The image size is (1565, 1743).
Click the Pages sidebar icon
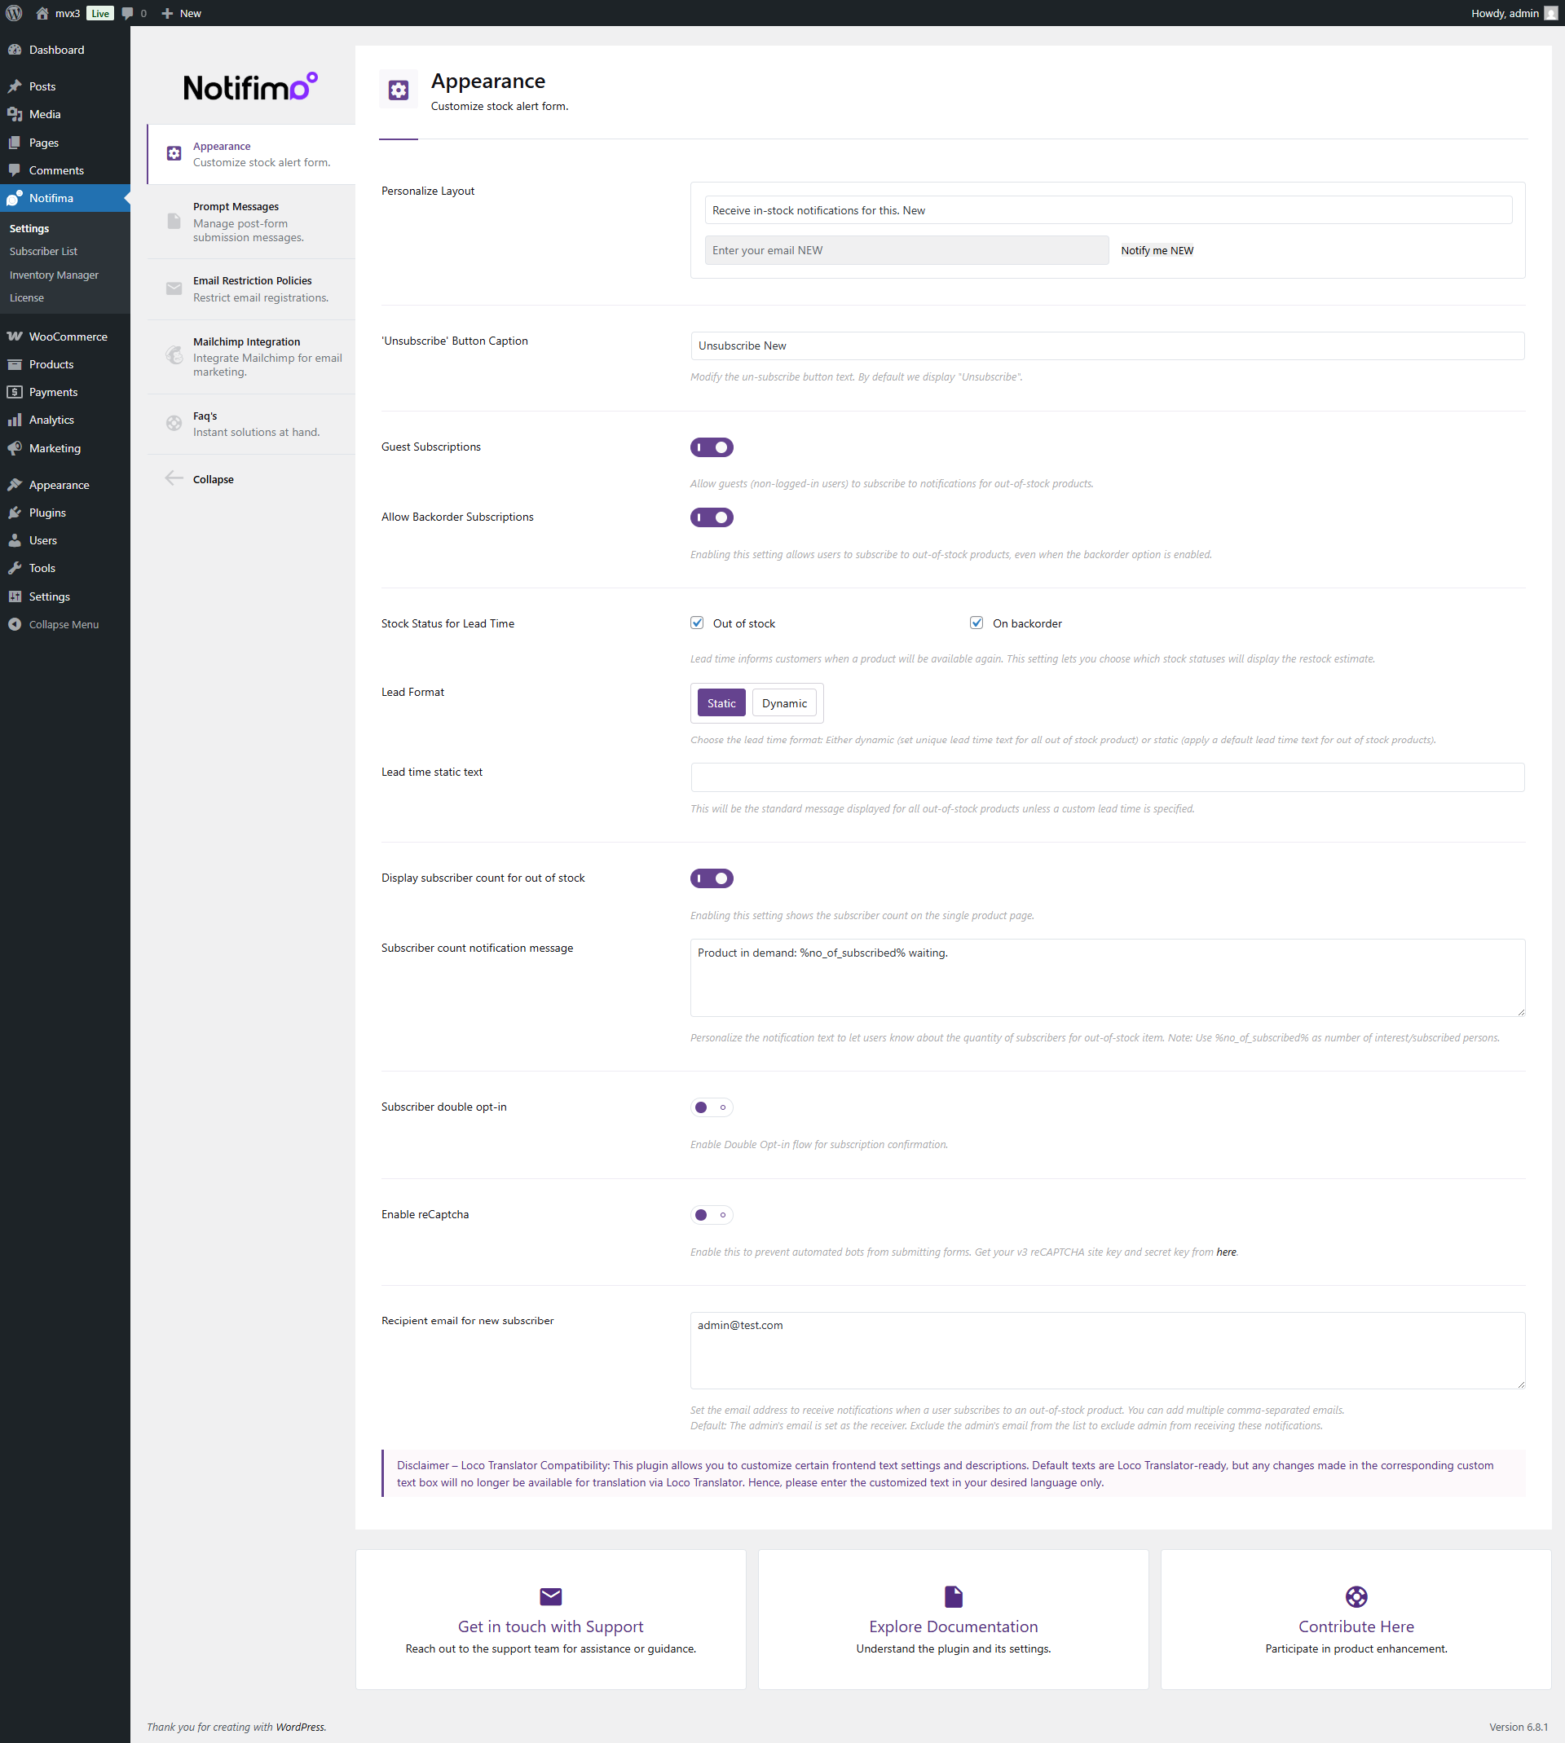pos(15,143)
